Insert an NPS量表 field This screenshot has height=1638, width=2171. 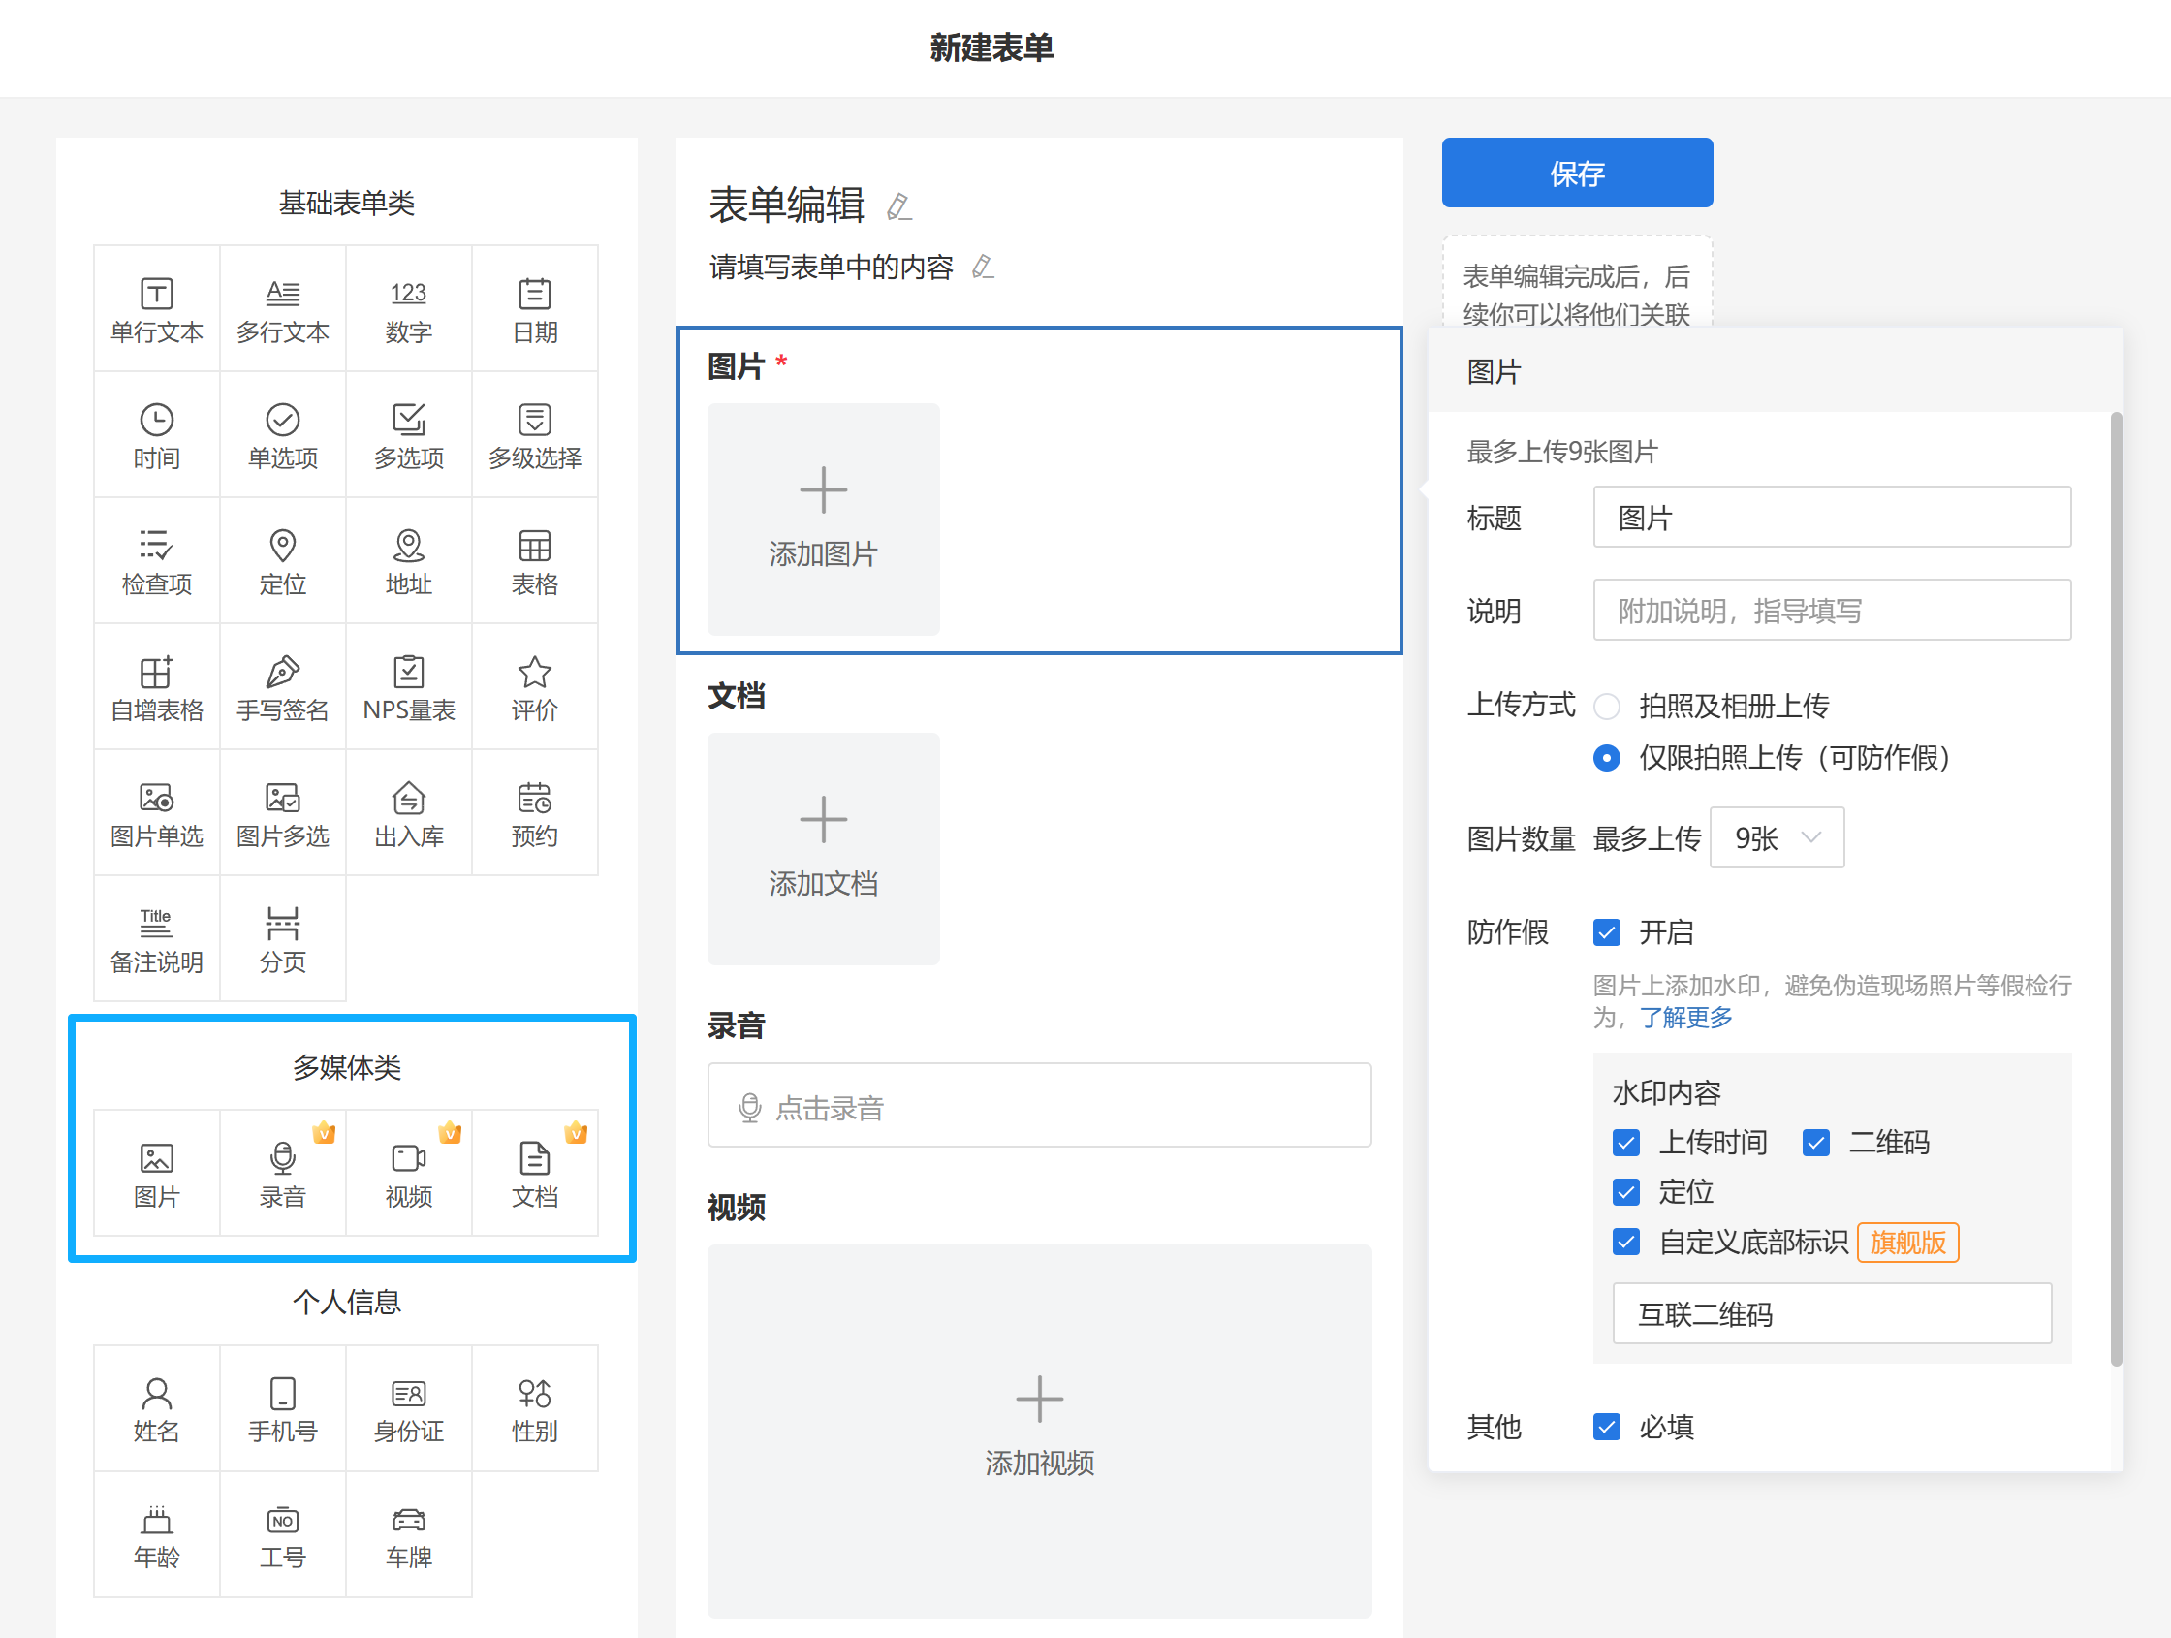click(x=408, y=687)
